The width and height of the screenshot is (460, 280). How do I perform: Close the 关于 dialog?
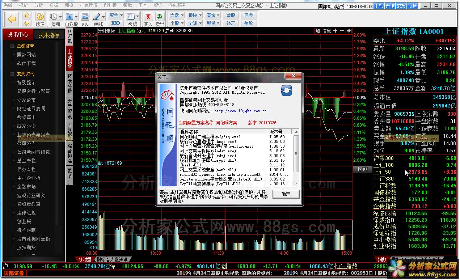click(x=293, y=76)
